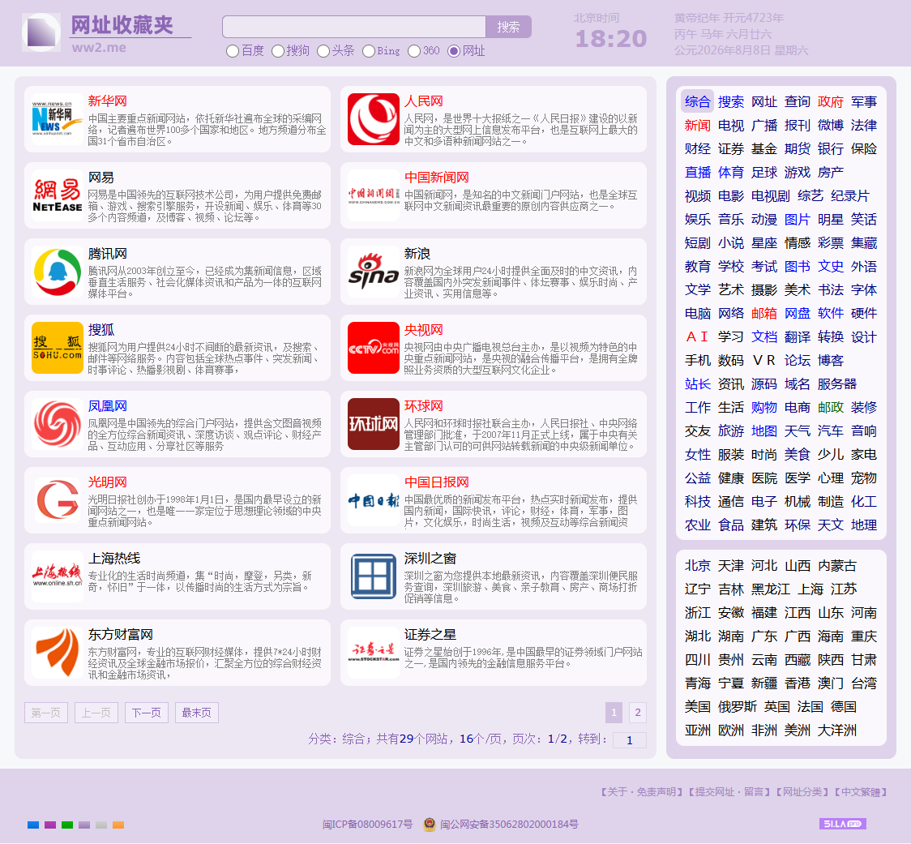Click the 证券之星 logo image

pos(374,652)
